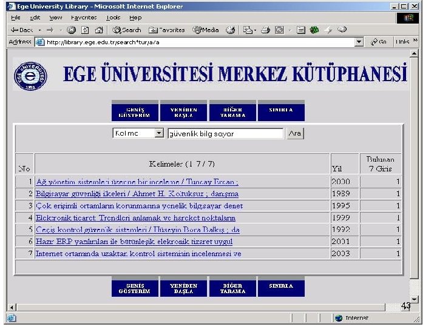Open the Forward button history dropdown arrow
Viewport: 437px width, 327px height.
61,30
